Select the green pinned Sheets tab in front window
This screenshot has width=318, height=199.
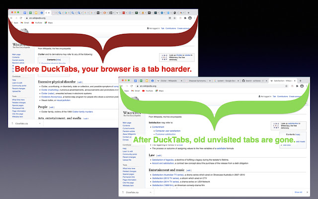[141, 81]
